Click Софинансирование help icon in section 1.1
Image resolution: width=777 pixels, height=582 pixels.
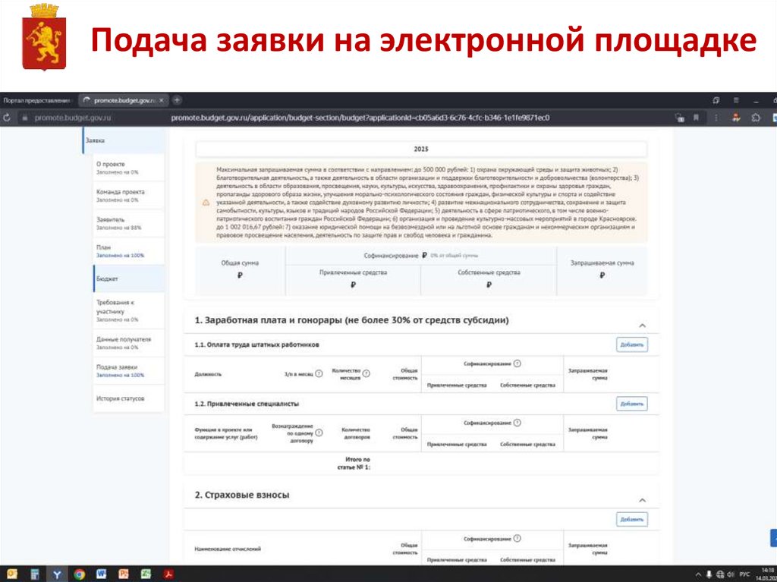[x=517, y=363]
